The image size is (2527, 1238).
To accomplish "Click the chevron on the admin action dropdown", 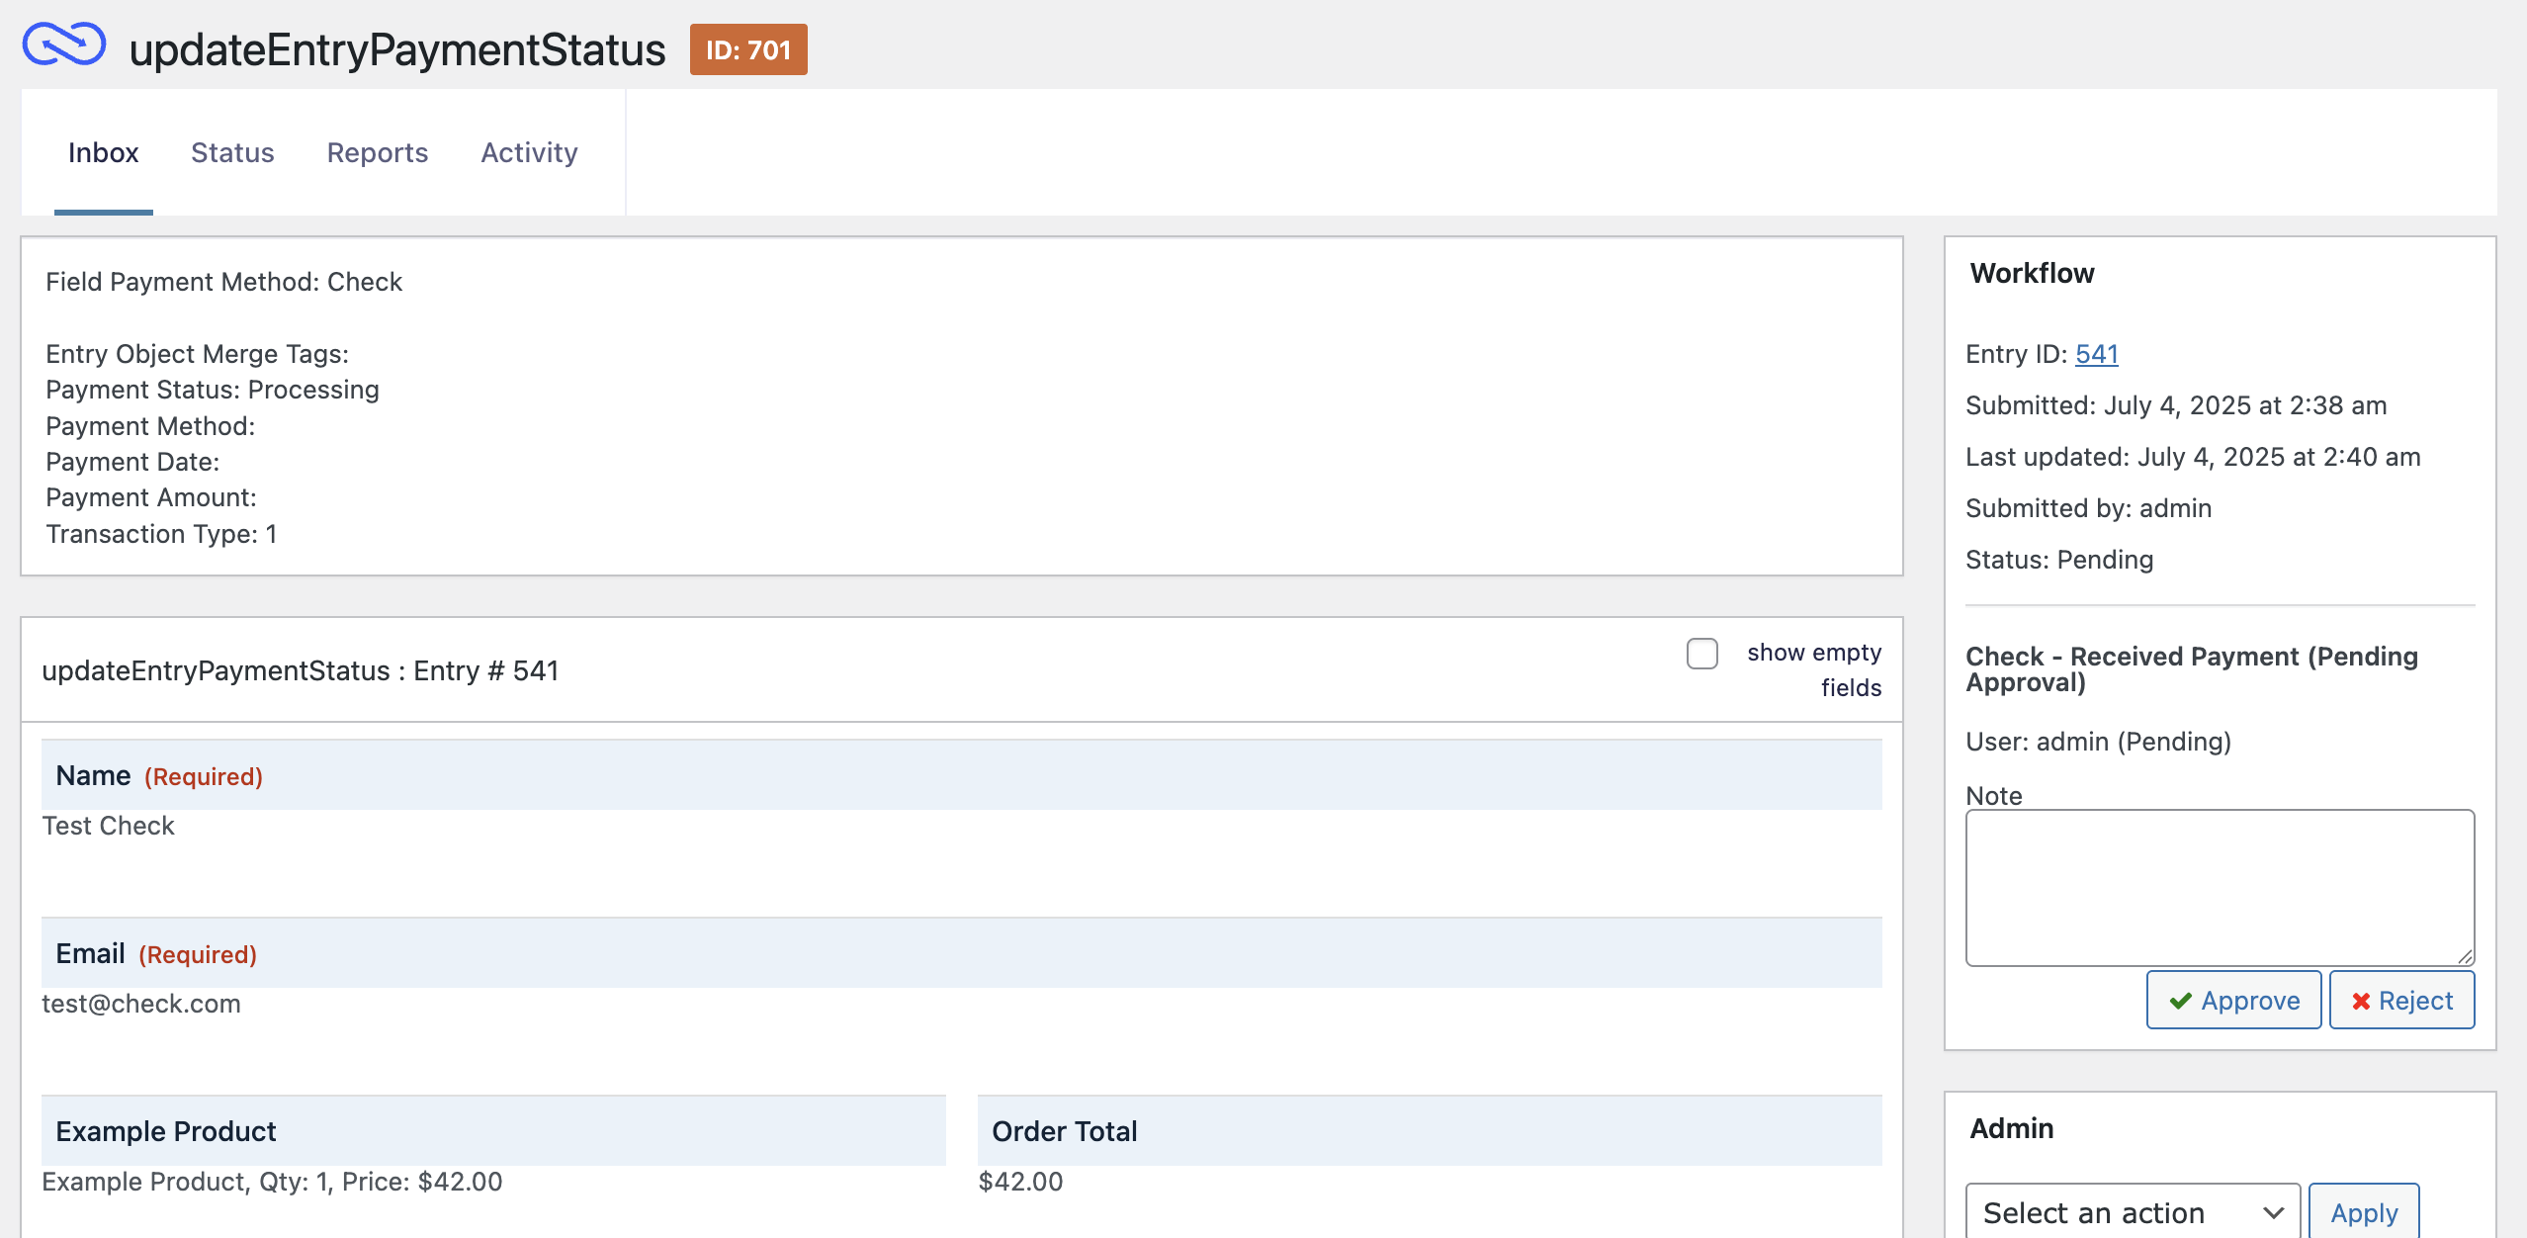I will point(2273,1212).
